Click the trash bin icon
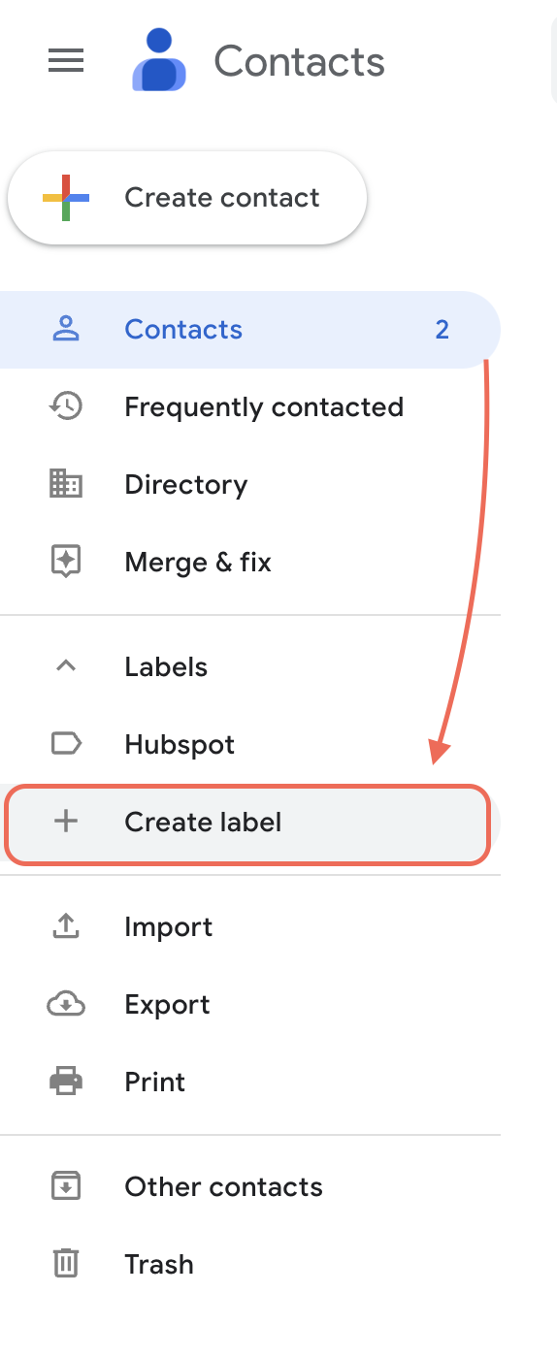Screen dimensions: 557x1358 (66, 1264)
